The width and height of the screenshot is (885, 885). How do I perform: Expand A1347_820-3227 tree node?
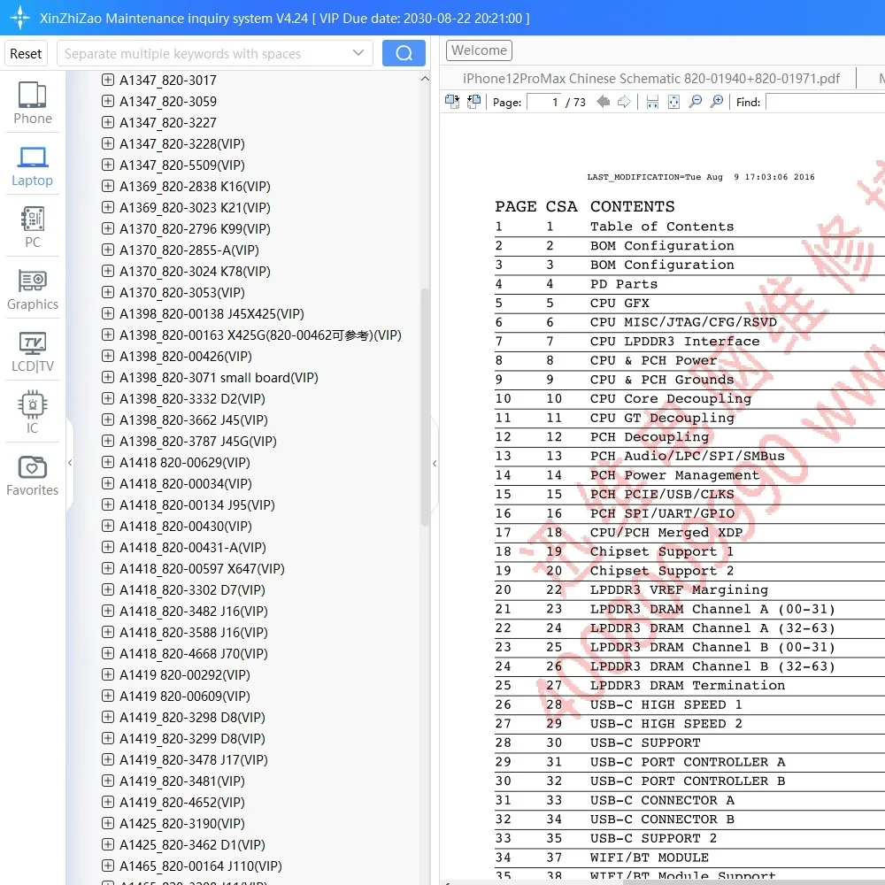click(107, 122)
